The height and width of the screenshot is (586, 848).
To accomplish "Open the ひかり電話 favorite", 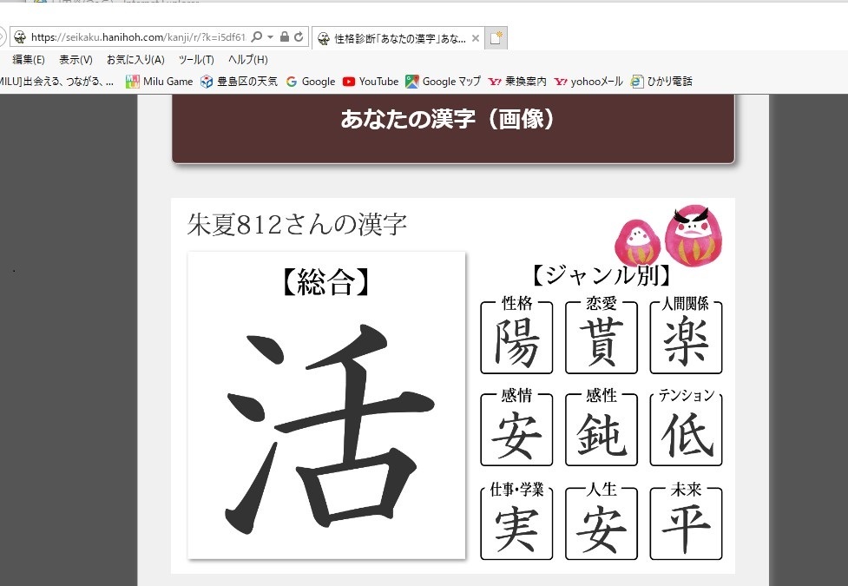I will click(661, 82).
